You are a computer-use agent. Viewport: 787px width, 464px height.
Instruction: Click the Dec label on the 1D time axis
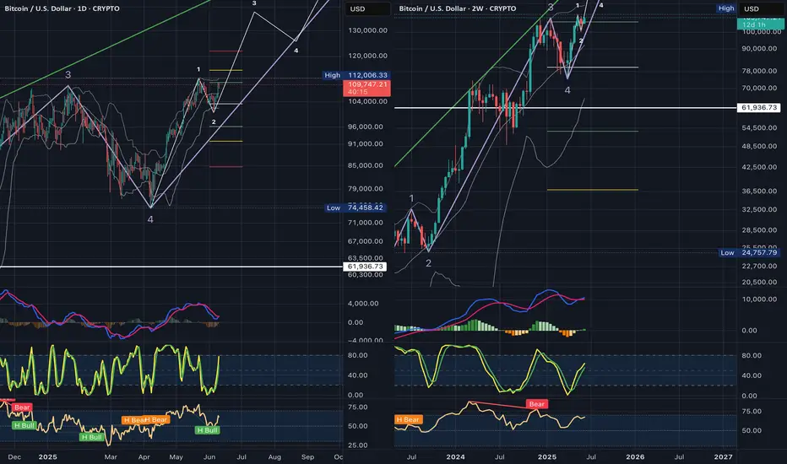(14, 457)
